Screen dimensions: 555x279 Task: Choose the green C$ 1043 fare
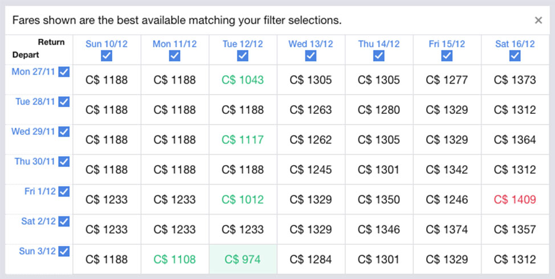coord(243,80)
